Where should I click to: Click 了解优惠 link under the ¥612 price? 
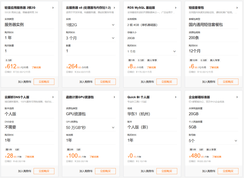click(36, 67)
